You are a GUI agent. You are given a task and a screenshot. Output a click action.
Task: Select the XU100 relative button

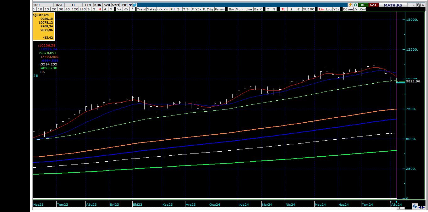pyautogui.click(x=309, y=9)
